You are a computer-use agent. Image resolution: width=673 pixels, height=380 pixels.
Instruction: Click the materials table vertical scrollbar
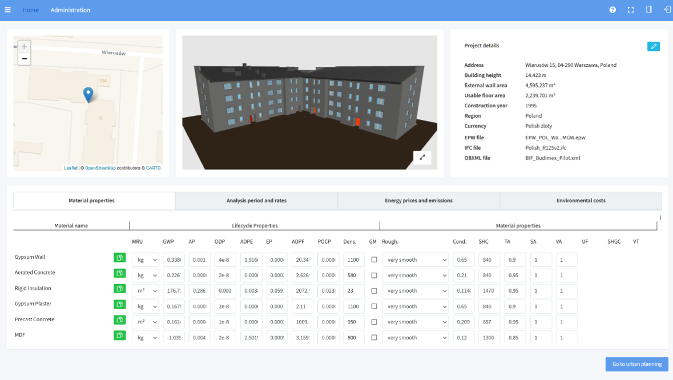[x=660, y=218]
